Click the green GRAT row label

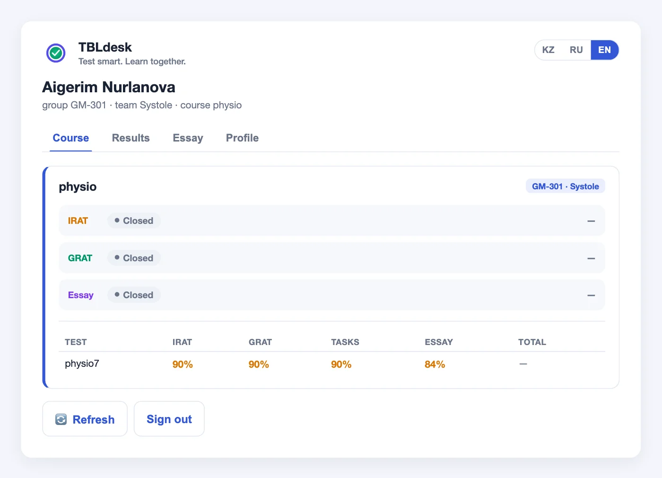point(80,258)
